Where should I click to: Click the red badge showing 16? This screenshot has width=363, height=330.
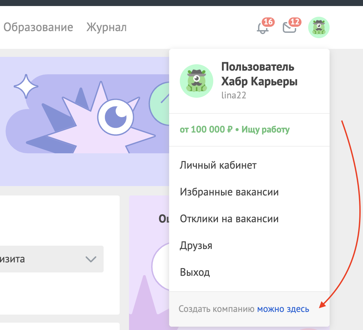coord(268,22)
